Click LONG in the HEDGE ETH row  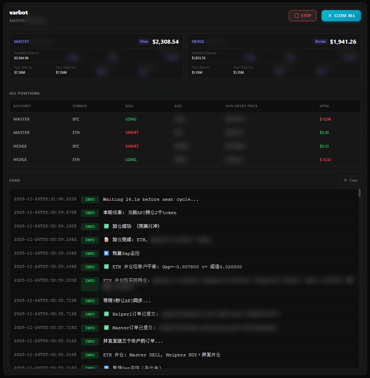131,160
